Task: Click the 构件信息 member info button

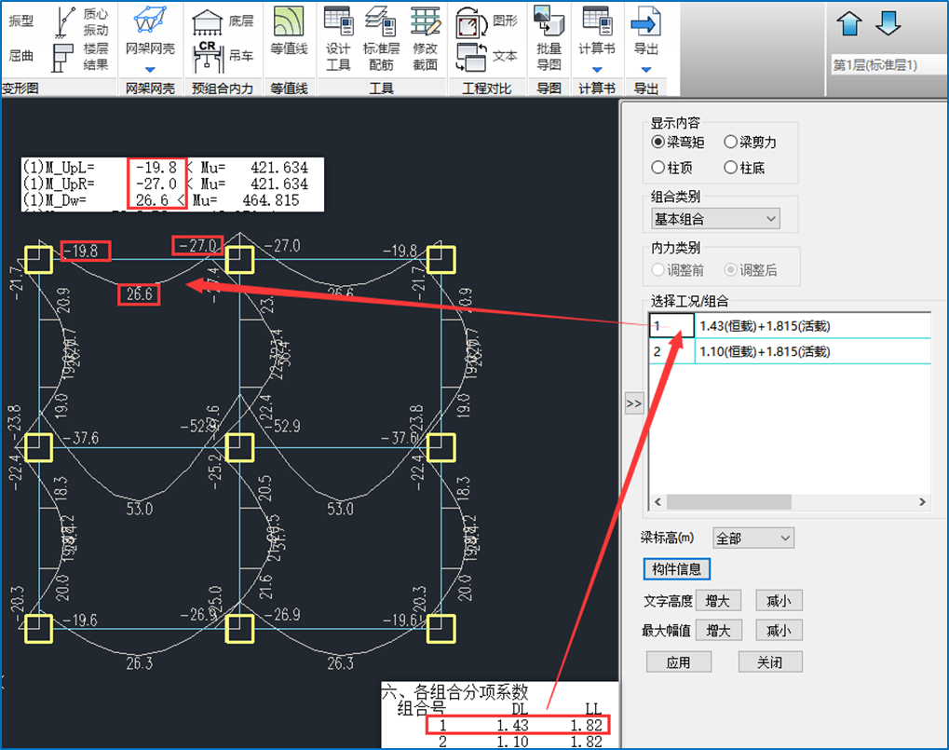Action: coord(676,569)
